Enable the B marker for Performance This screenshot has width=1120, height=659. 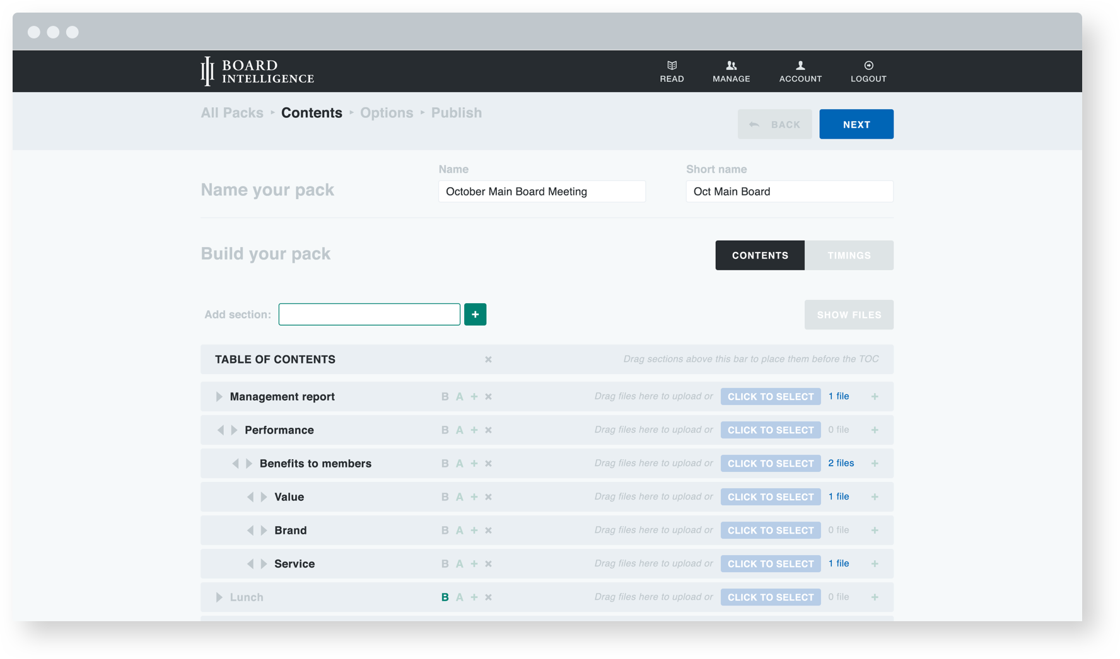pos(445,430)
